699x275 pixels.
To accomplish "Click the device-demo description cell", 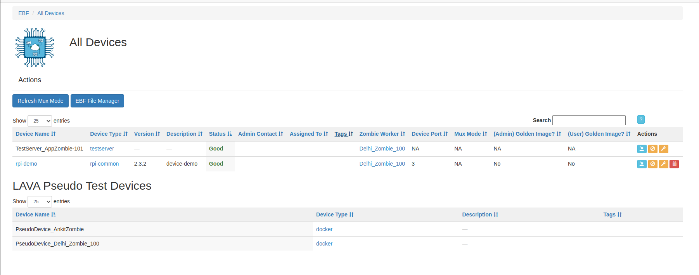I will (184, 164).
